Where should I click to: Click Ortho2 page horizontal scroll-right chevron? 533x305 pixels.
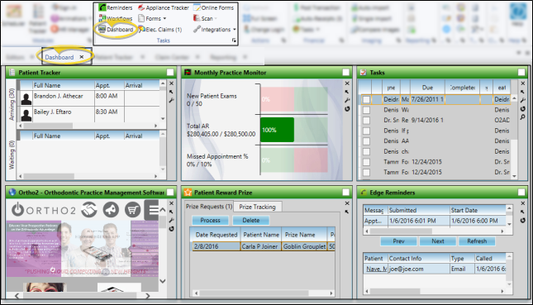[x=148, y=296]
